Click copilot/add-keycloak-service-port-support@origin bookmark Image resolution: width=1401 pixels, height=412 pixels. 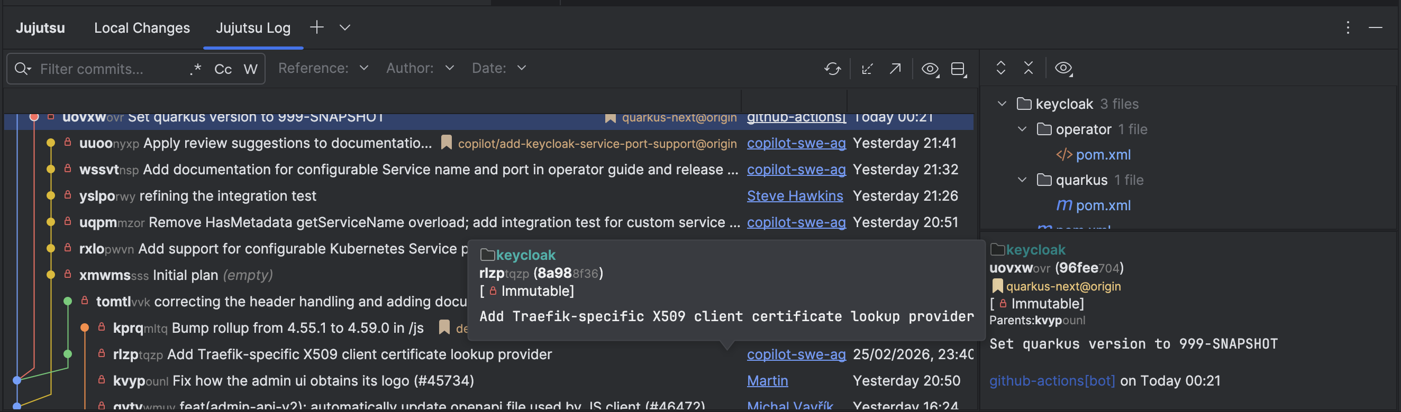click(597, 143)
